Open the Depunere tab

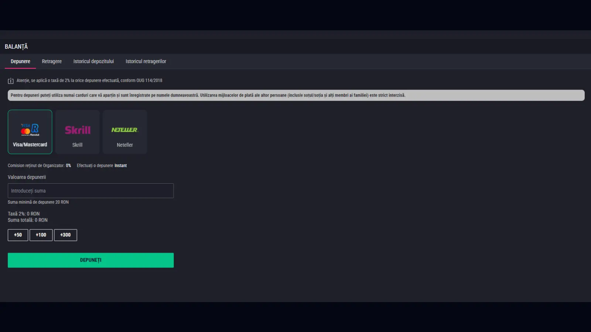tap(20, 61)
